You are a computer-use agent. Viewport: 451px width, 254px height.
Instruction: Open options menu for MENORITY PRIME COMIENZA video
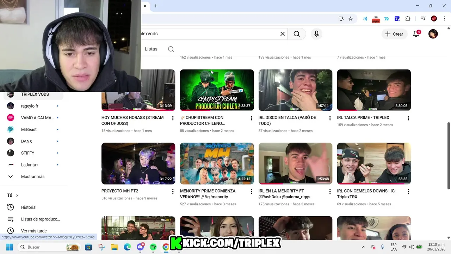251,192
